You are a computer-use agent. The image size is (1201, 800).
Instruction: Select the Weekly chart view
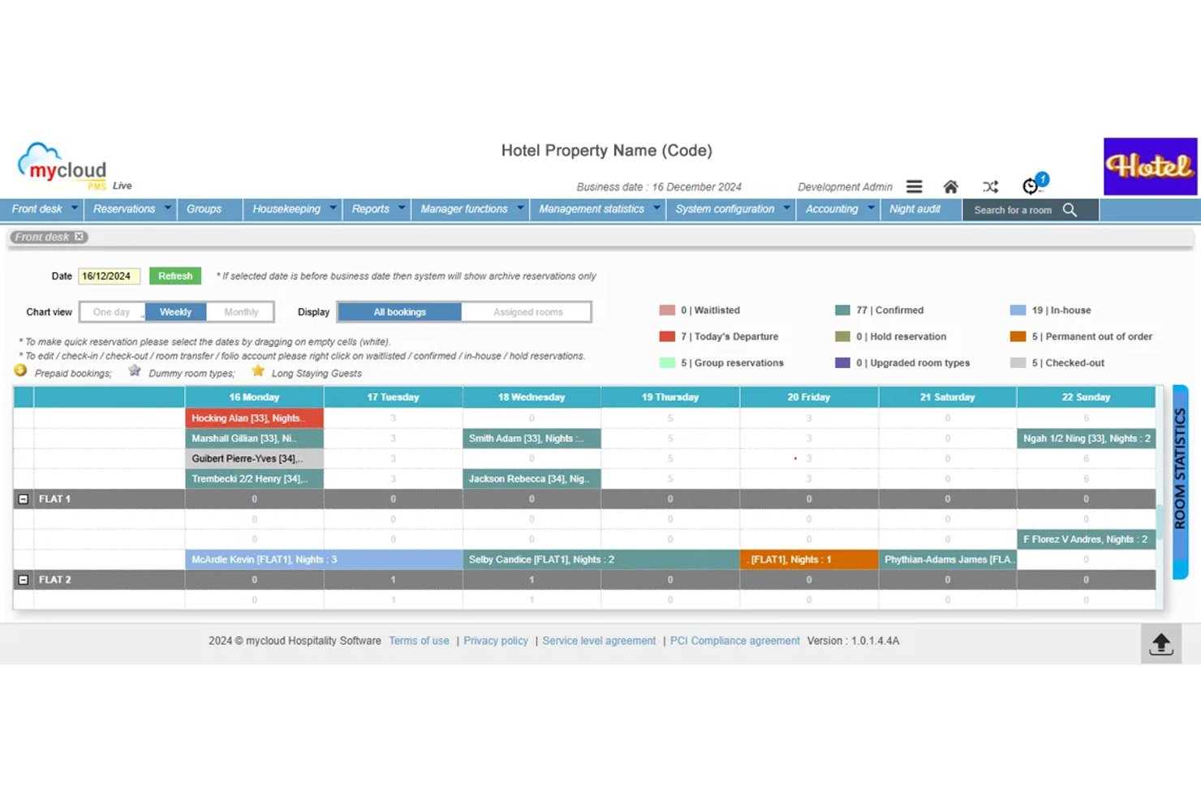point(175,312)
